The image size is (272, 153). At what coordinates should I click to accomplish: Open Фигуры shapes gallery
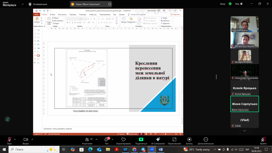(124, 20)
